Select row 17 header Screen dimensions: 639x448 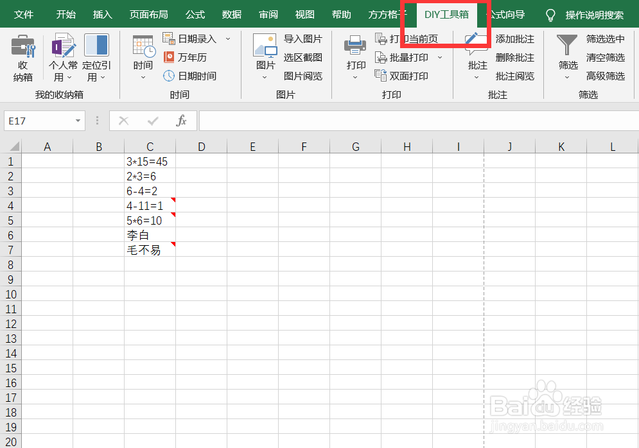point(10,397)
